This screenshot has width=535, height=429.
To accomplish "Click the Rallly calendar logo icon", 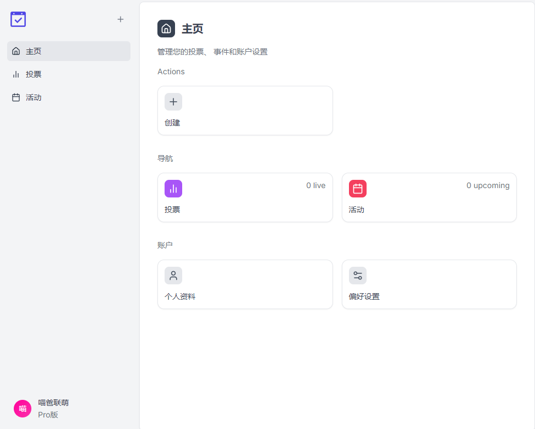I will point(18,19).
